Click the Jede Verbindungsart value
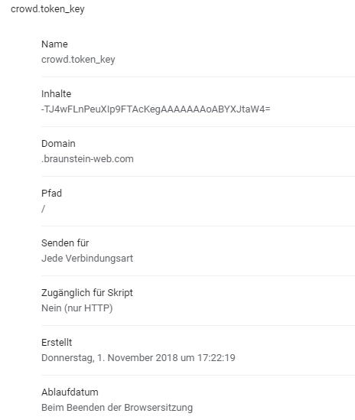Image resolution: width=355 pixels, height=420 pixels. coord(87,259)
